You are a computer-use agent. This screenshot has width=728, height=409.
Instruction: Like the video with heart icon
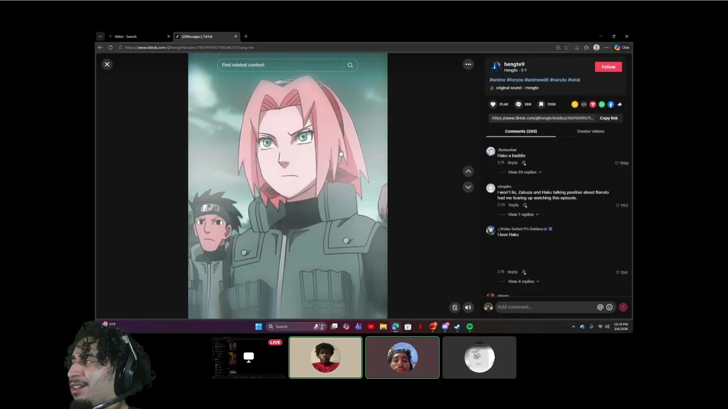[493, 105]
